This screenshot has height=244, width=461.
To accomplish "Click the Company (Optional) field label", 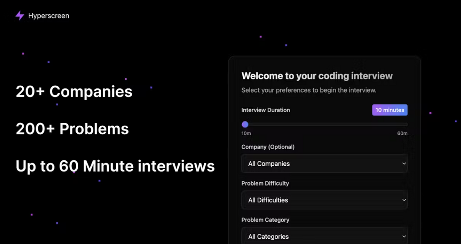I will coord(268,147).
